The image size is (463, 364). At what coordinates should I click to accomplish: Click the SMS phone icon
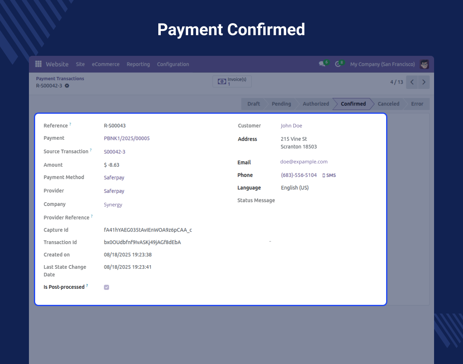(324, 175)
